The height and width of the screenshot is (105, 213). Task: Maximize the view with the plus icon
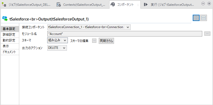tap(209, 4)
